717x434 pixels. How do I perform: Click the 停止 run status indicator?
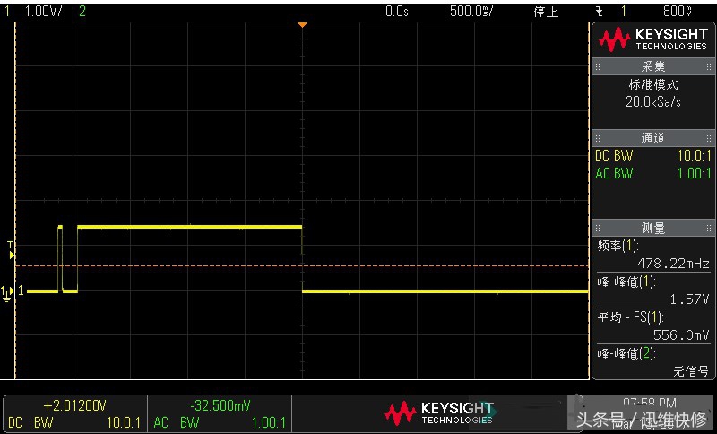(546, 12)
